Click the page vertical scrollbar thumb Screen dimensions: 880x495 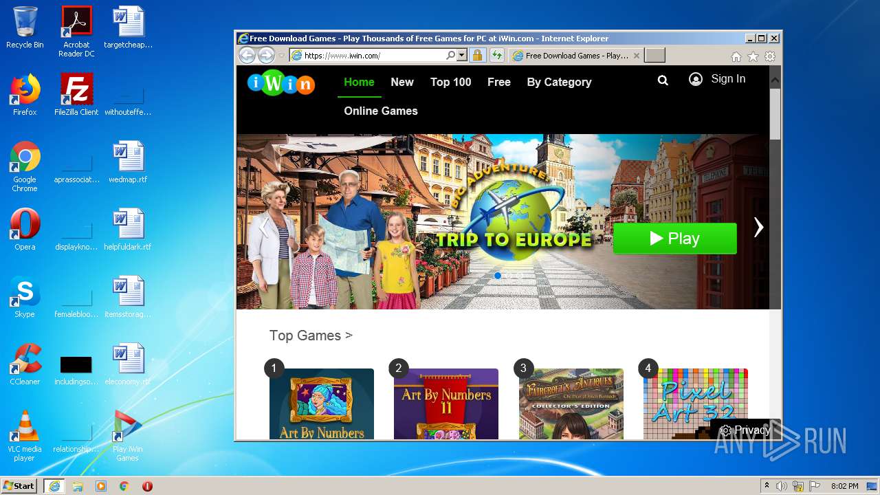tap(775, 114)
